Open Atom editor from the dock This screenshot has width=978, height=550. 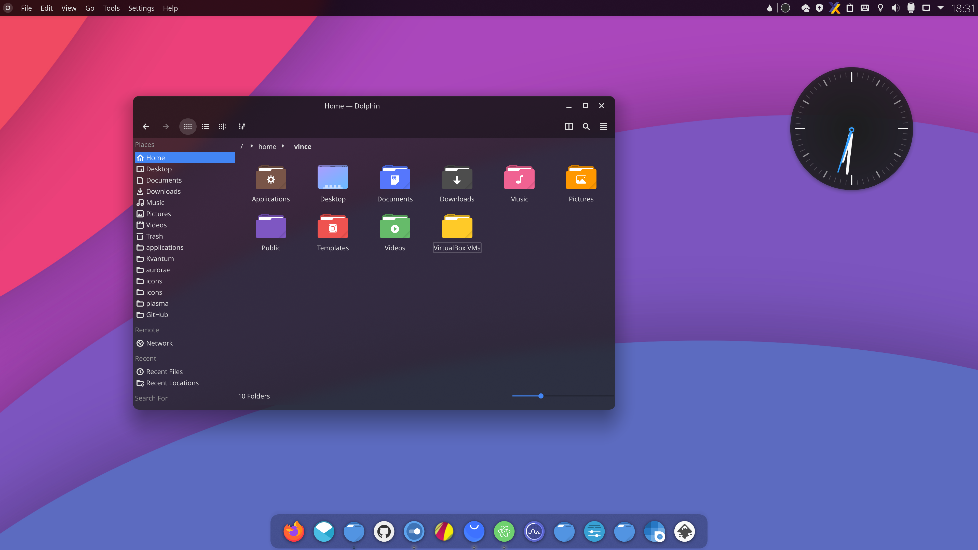point(504,531)
